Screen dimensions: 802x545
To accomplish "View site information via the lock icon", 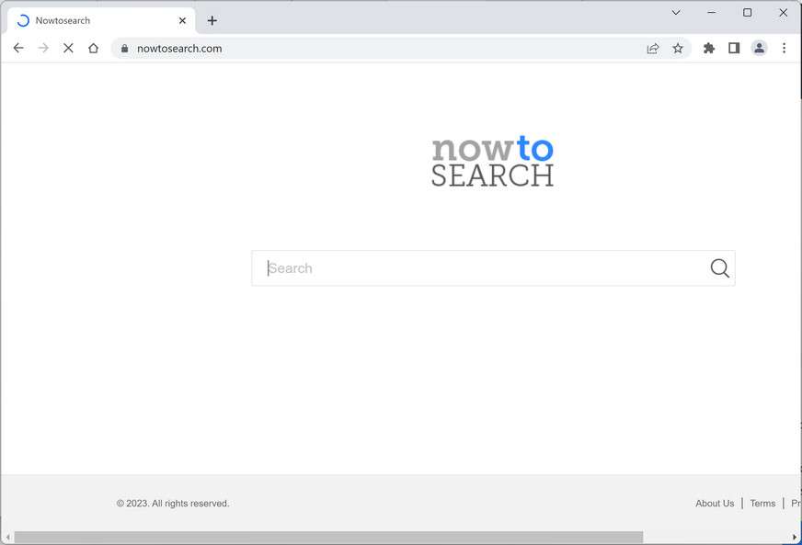I will click(x=124, y=48).
